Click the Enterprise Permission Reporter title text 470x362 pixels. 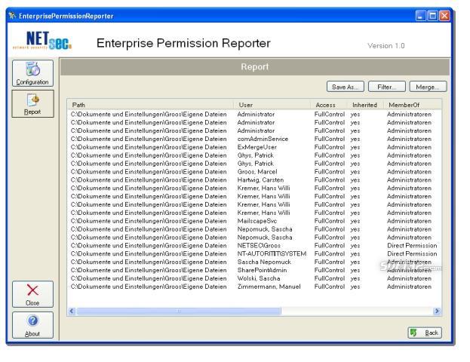coord(183,43)
